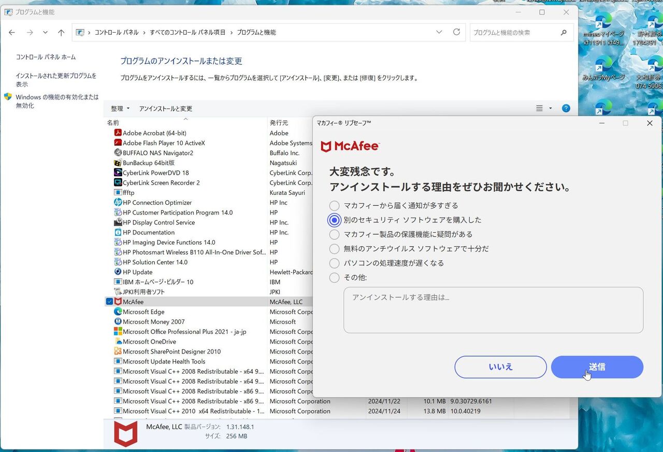
Task: Open the 整理 dropdown menu
Action: [x=120, y=108]
